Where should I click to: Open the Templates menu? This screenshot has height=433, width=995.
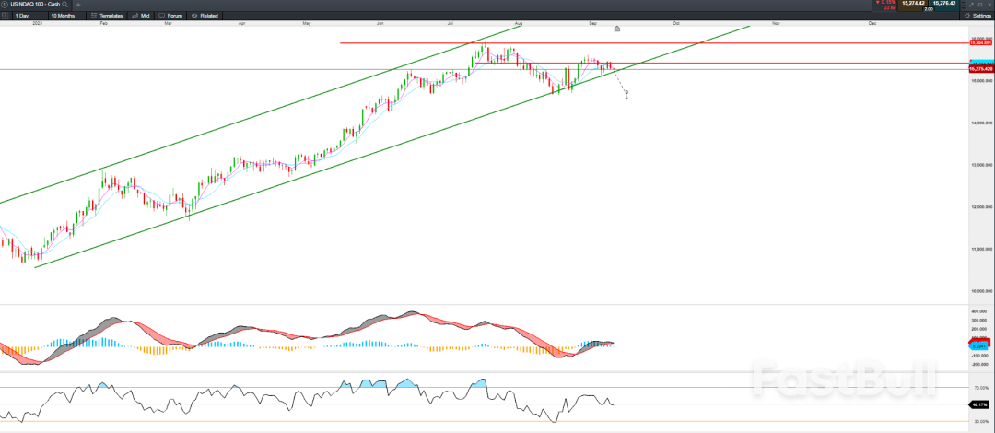click(108, 16)
